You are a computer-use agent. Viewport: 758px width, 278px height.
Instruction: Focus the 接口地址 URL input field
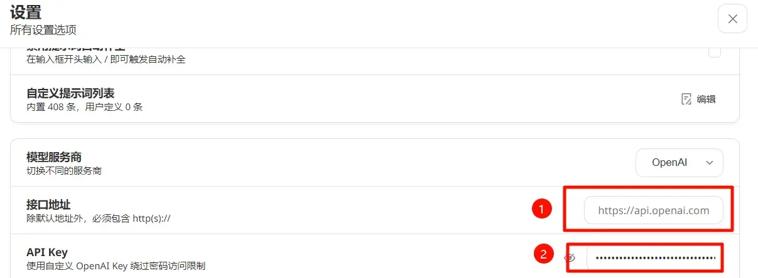pyautogui.click(x=654, y=210)
